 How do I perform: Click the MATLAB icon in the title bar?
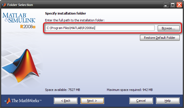pyautogui.click(x=4, y=5)
